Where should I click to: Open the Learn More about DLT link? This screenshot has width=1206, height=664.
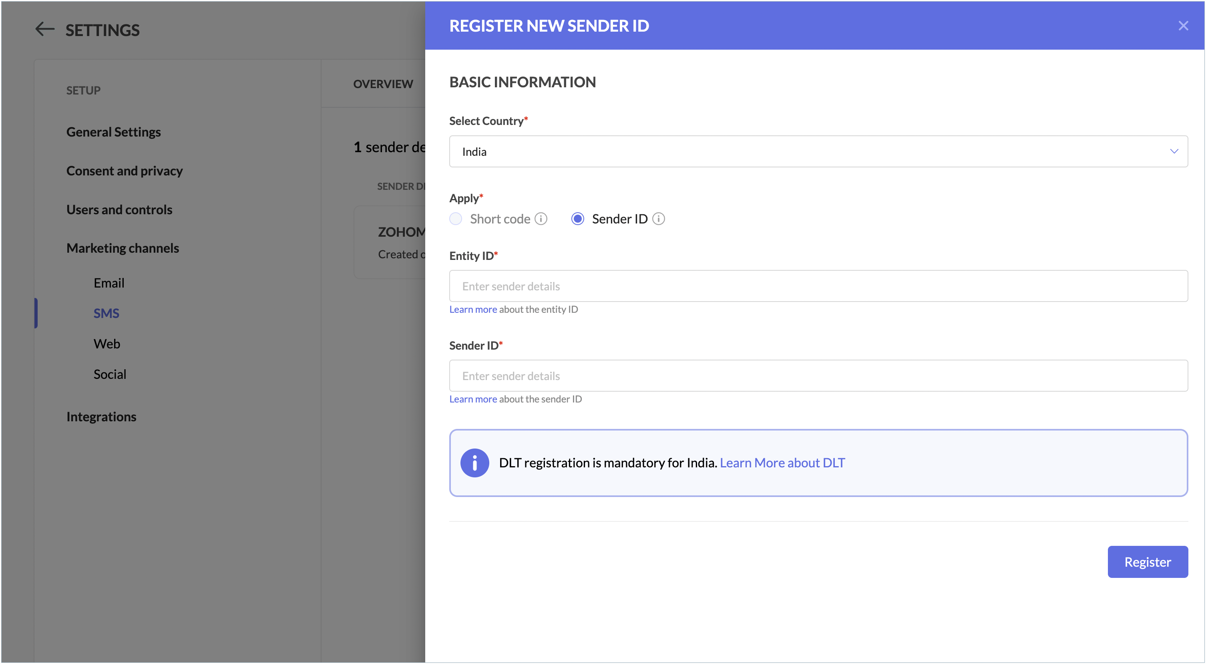pyautogui.click(x=782, y=463)
